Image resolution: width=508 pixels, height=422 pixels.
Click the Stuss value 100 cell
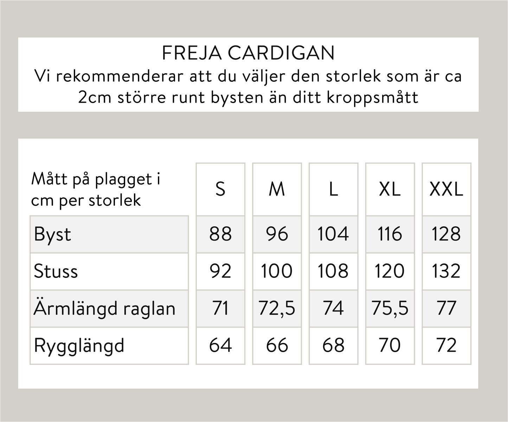[x=277, y=272]
